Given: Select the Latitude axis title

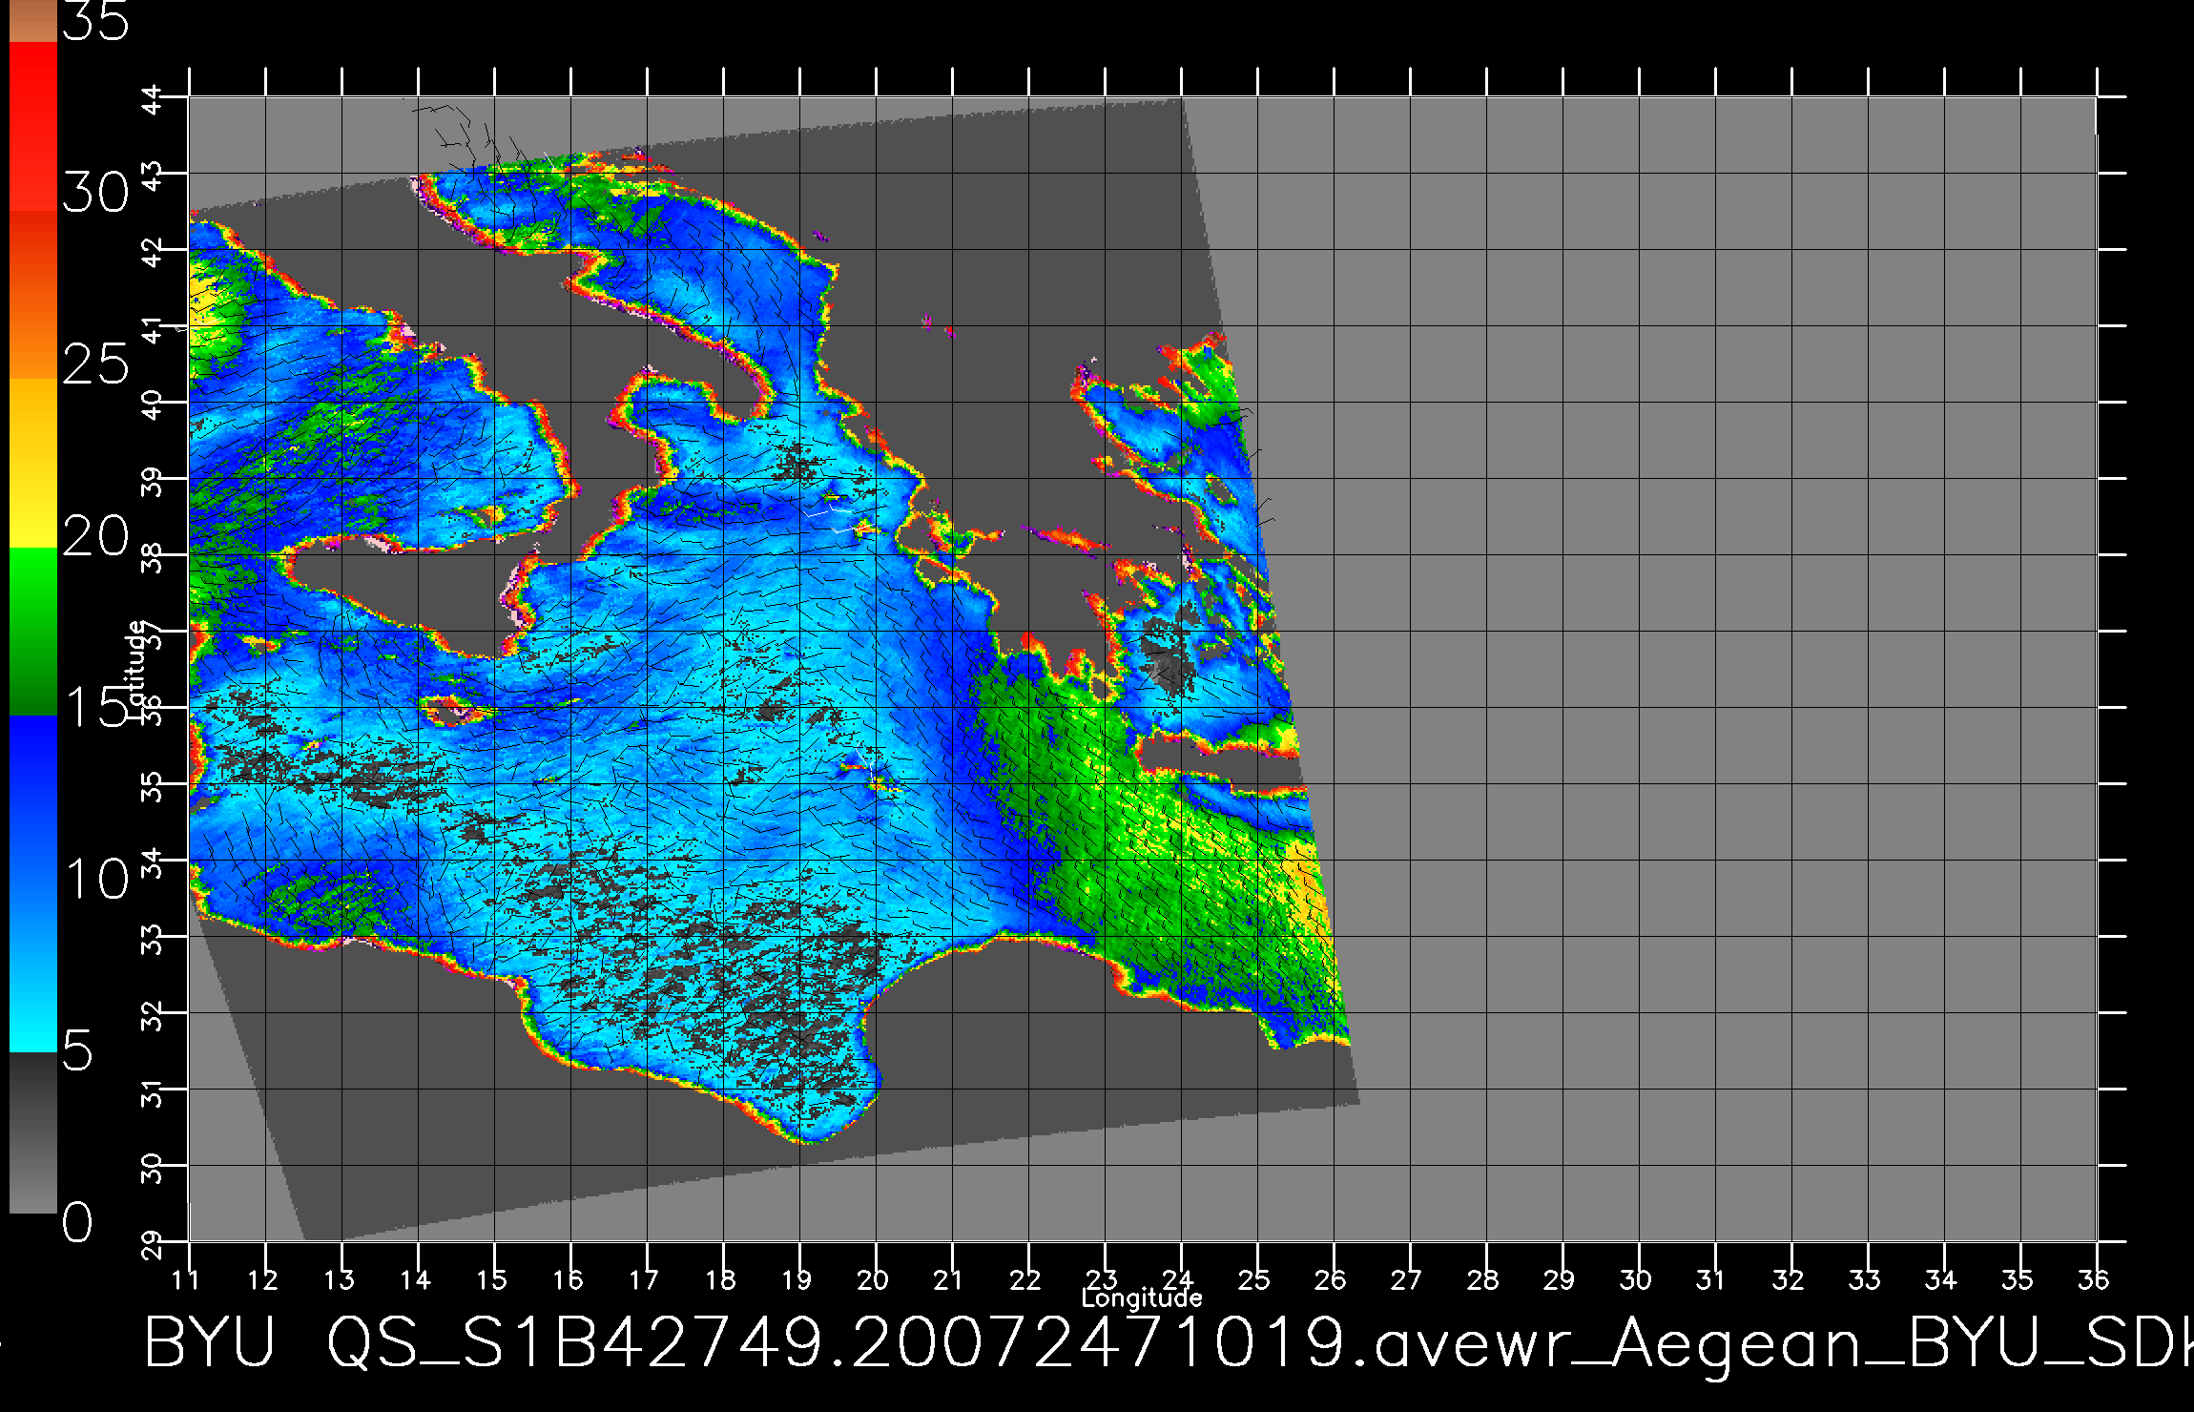Looking at the screenshot, I should (x=136, y=670).
